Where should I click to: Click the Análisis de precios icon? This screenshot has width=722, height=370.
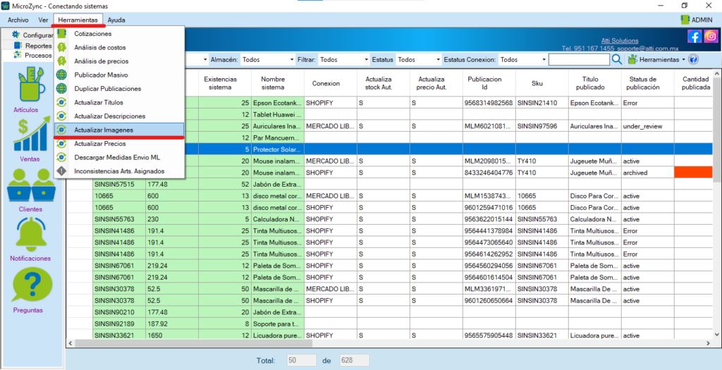(x=62, y=61)
